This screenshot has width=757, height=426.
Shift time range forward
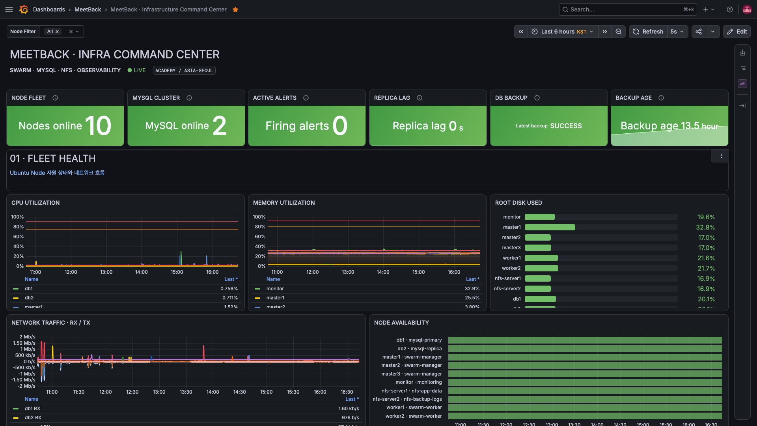tap(605, 32)
